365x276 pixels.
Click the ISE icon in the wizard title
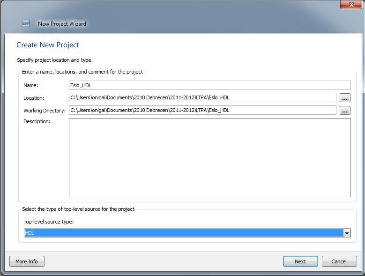pyautogui.click(x=26, y=23)
